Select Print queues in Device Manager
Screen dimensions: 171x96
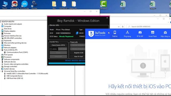pyautogui.click(x=8, y=55)
